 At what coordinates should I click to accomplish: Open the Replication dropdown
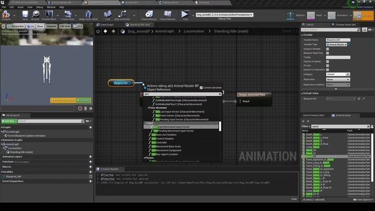pos(338,80)
